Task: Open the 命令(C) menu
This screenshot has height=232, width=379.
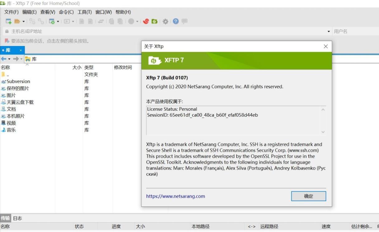Action: point(66,12)
